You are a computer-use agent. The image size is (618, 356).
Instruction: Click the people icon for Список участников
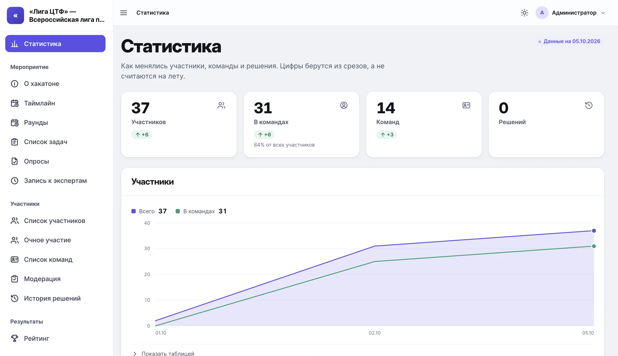[x=14, y=221]
